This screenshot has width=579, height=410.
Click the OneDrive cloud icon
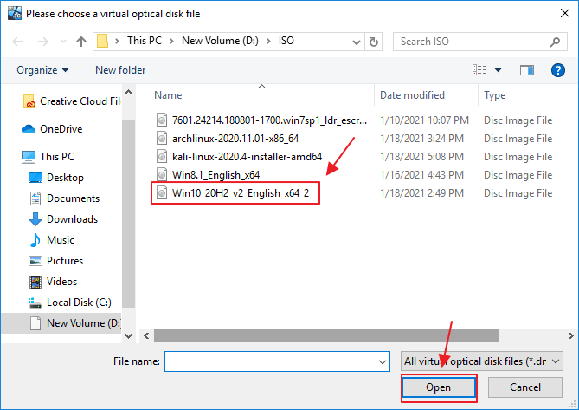pyautogui.click(x=29, y=129)
